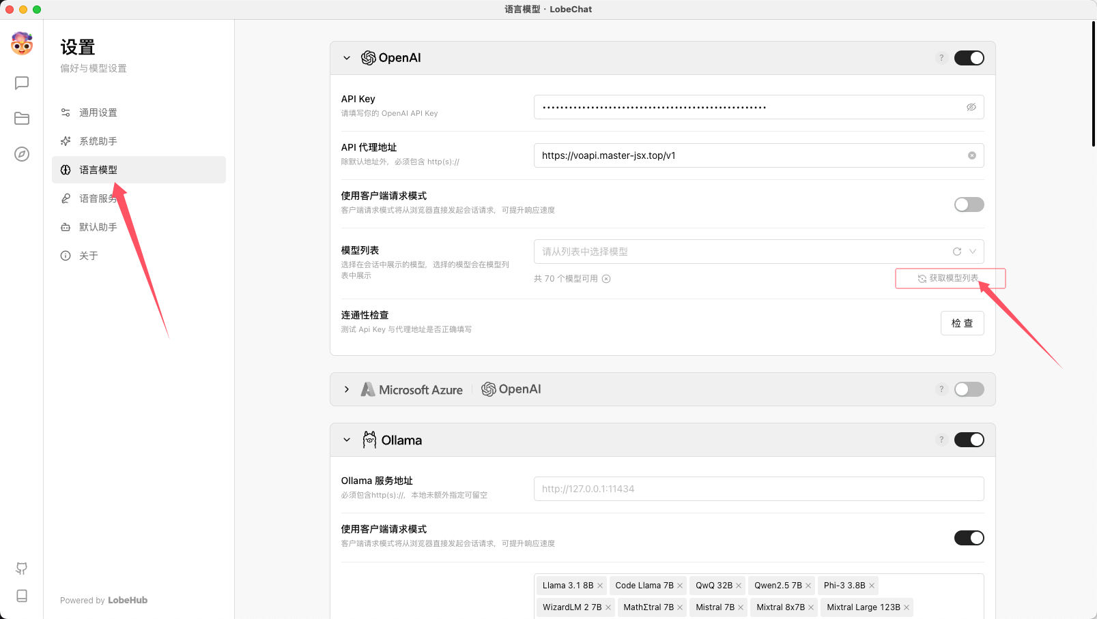This screenshot has height=619, width=1097.
Task: Refresh the model list selector icon
Action: [957, 252]
